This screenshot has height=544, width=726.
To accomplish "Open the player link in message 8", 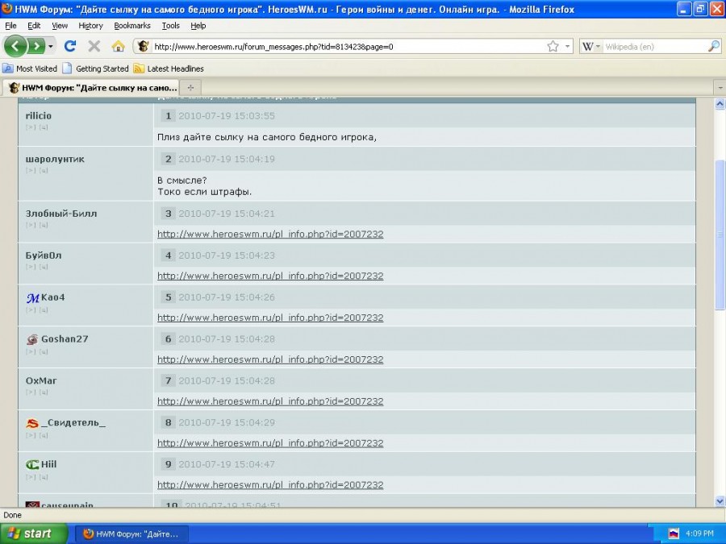I will (270, 442).
